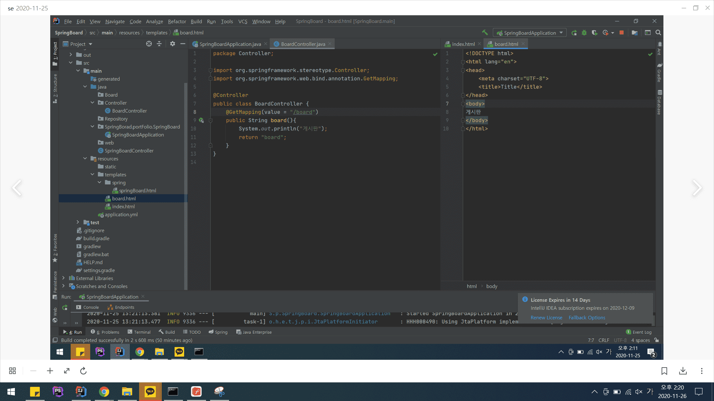Collapse the templates folder in project tree
This screenshot has width=714, height=401.
click(x=93, y=175)
